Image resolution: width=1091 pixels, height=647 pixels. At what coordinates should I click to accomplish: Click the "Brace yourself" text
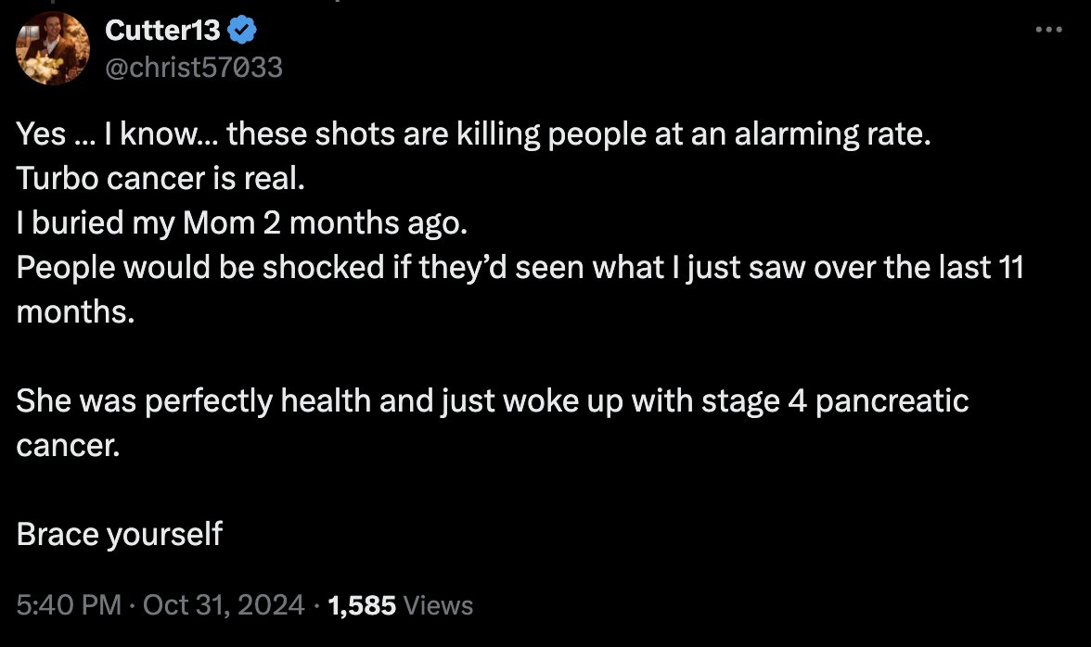(120, 534)
